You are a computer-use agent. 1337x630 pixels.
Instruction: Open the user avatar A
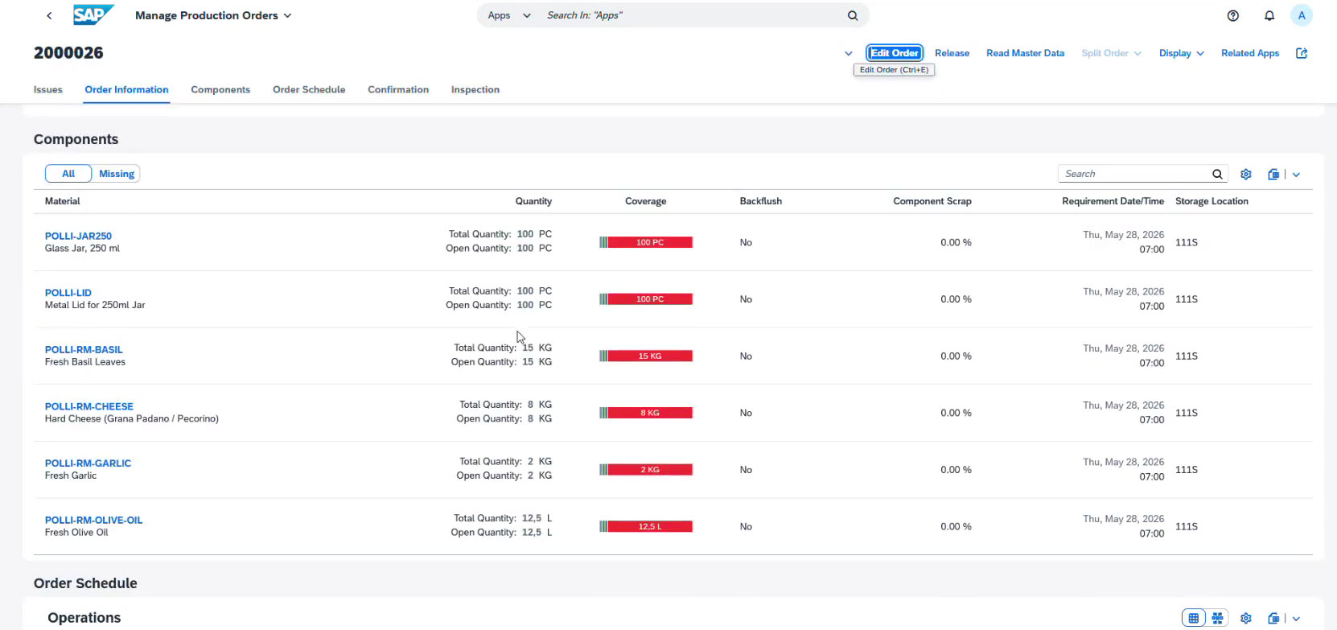1302,15
